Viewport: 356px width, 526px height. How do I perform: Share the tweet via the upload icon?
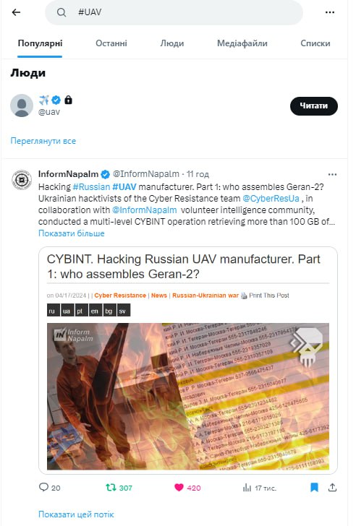[x=332, y=488]
